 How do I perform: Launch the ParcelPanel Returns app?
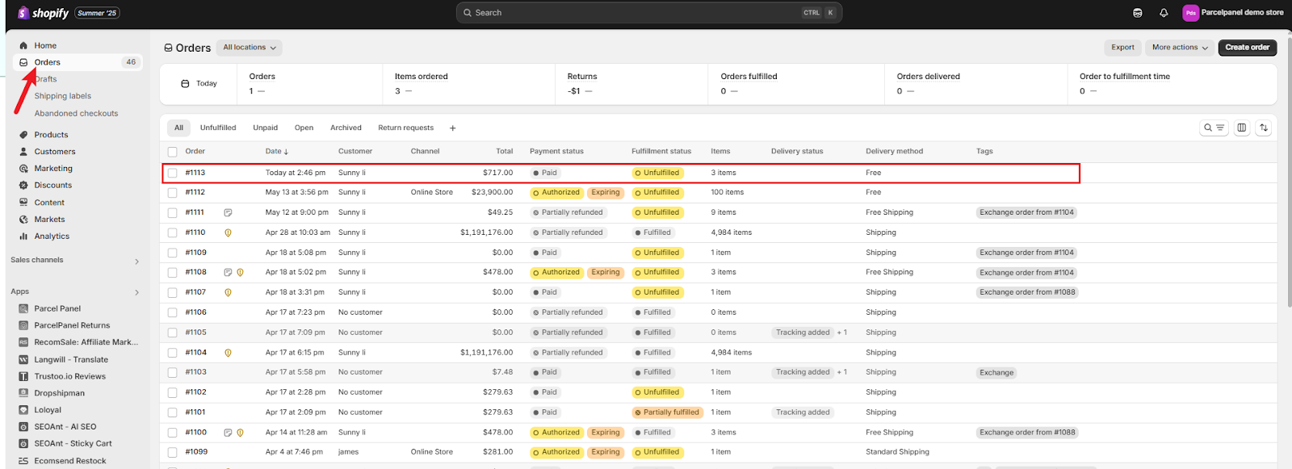pos(72,325)
